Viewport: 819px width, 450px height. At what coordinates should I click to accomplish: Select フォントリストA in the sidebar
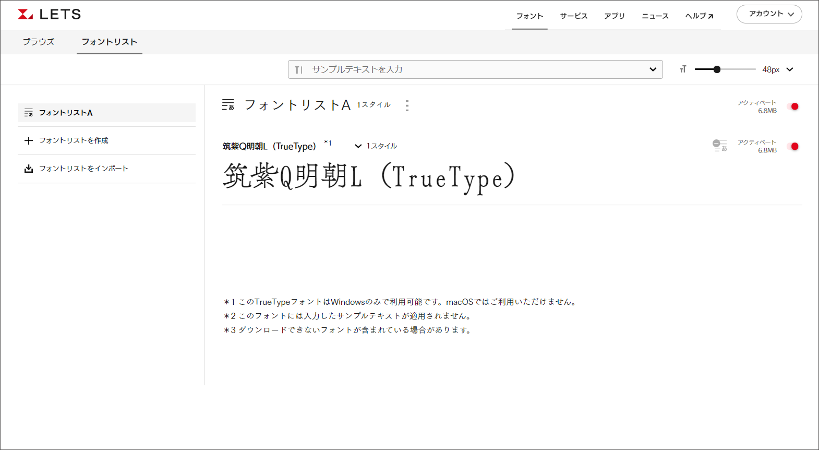tap(106, 113)
